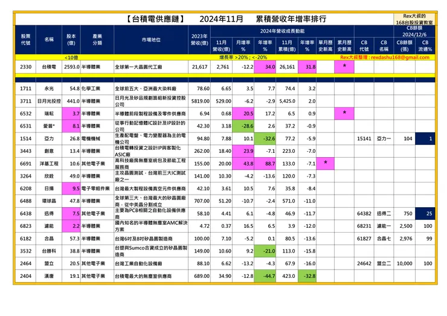Click 台積電 cumulative revenue 26,161

coord(287,66)
